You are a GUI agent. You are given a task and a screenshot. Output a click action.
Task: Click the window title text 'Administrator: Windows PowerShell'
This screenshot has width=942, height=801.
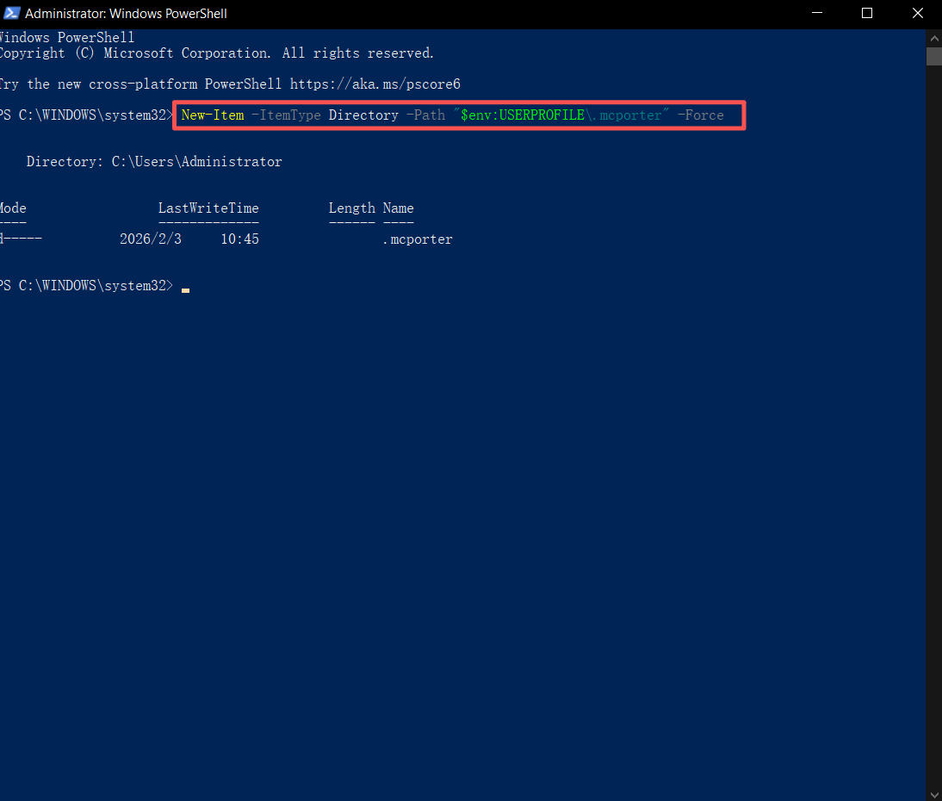click(x=127, y=14)
